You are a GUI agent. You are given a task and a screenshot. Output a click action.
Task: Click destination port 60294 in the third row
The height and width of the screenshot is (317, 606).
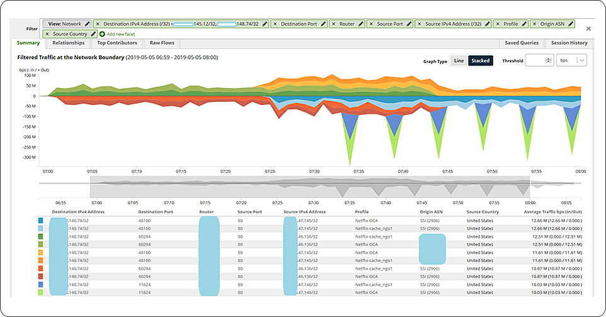coord(144,236)
